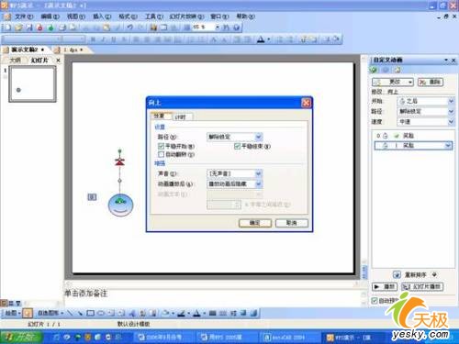Image resolution: width=459 pixels, height=344 pixels.
Task: Click the Save disk toolbar icon
Action: [x=29, y=28]
